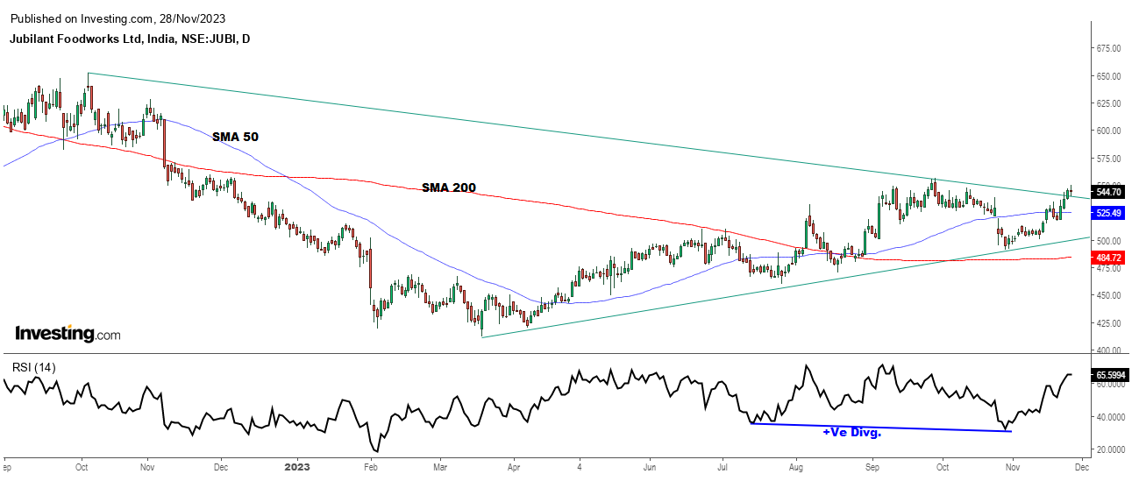Click the 65.5994 RSI value tag

[x=1110, y=375]
